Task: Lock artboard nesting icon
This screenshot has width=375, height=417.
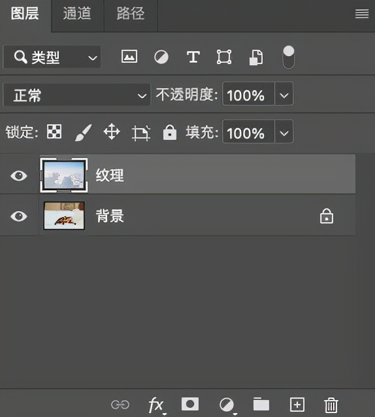Action: (x=141, y=132)
